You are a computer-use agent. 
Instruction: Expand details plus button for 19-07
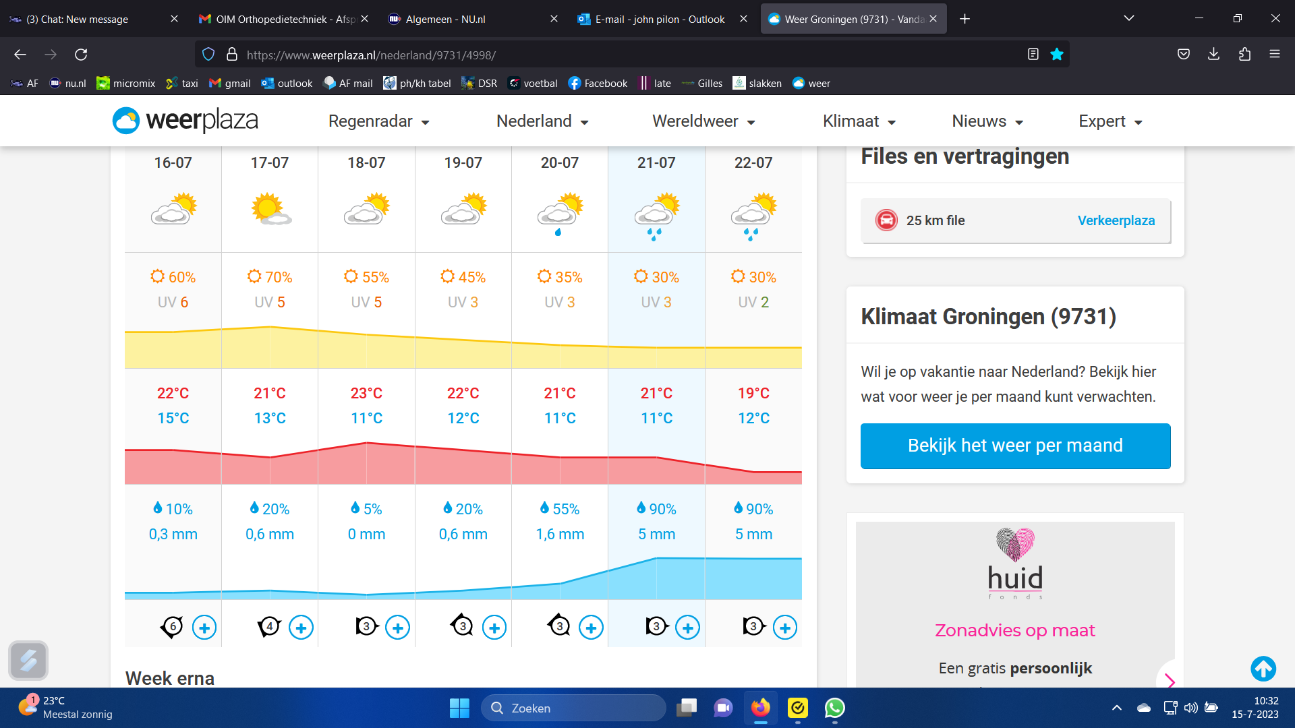tap(494, 628)
